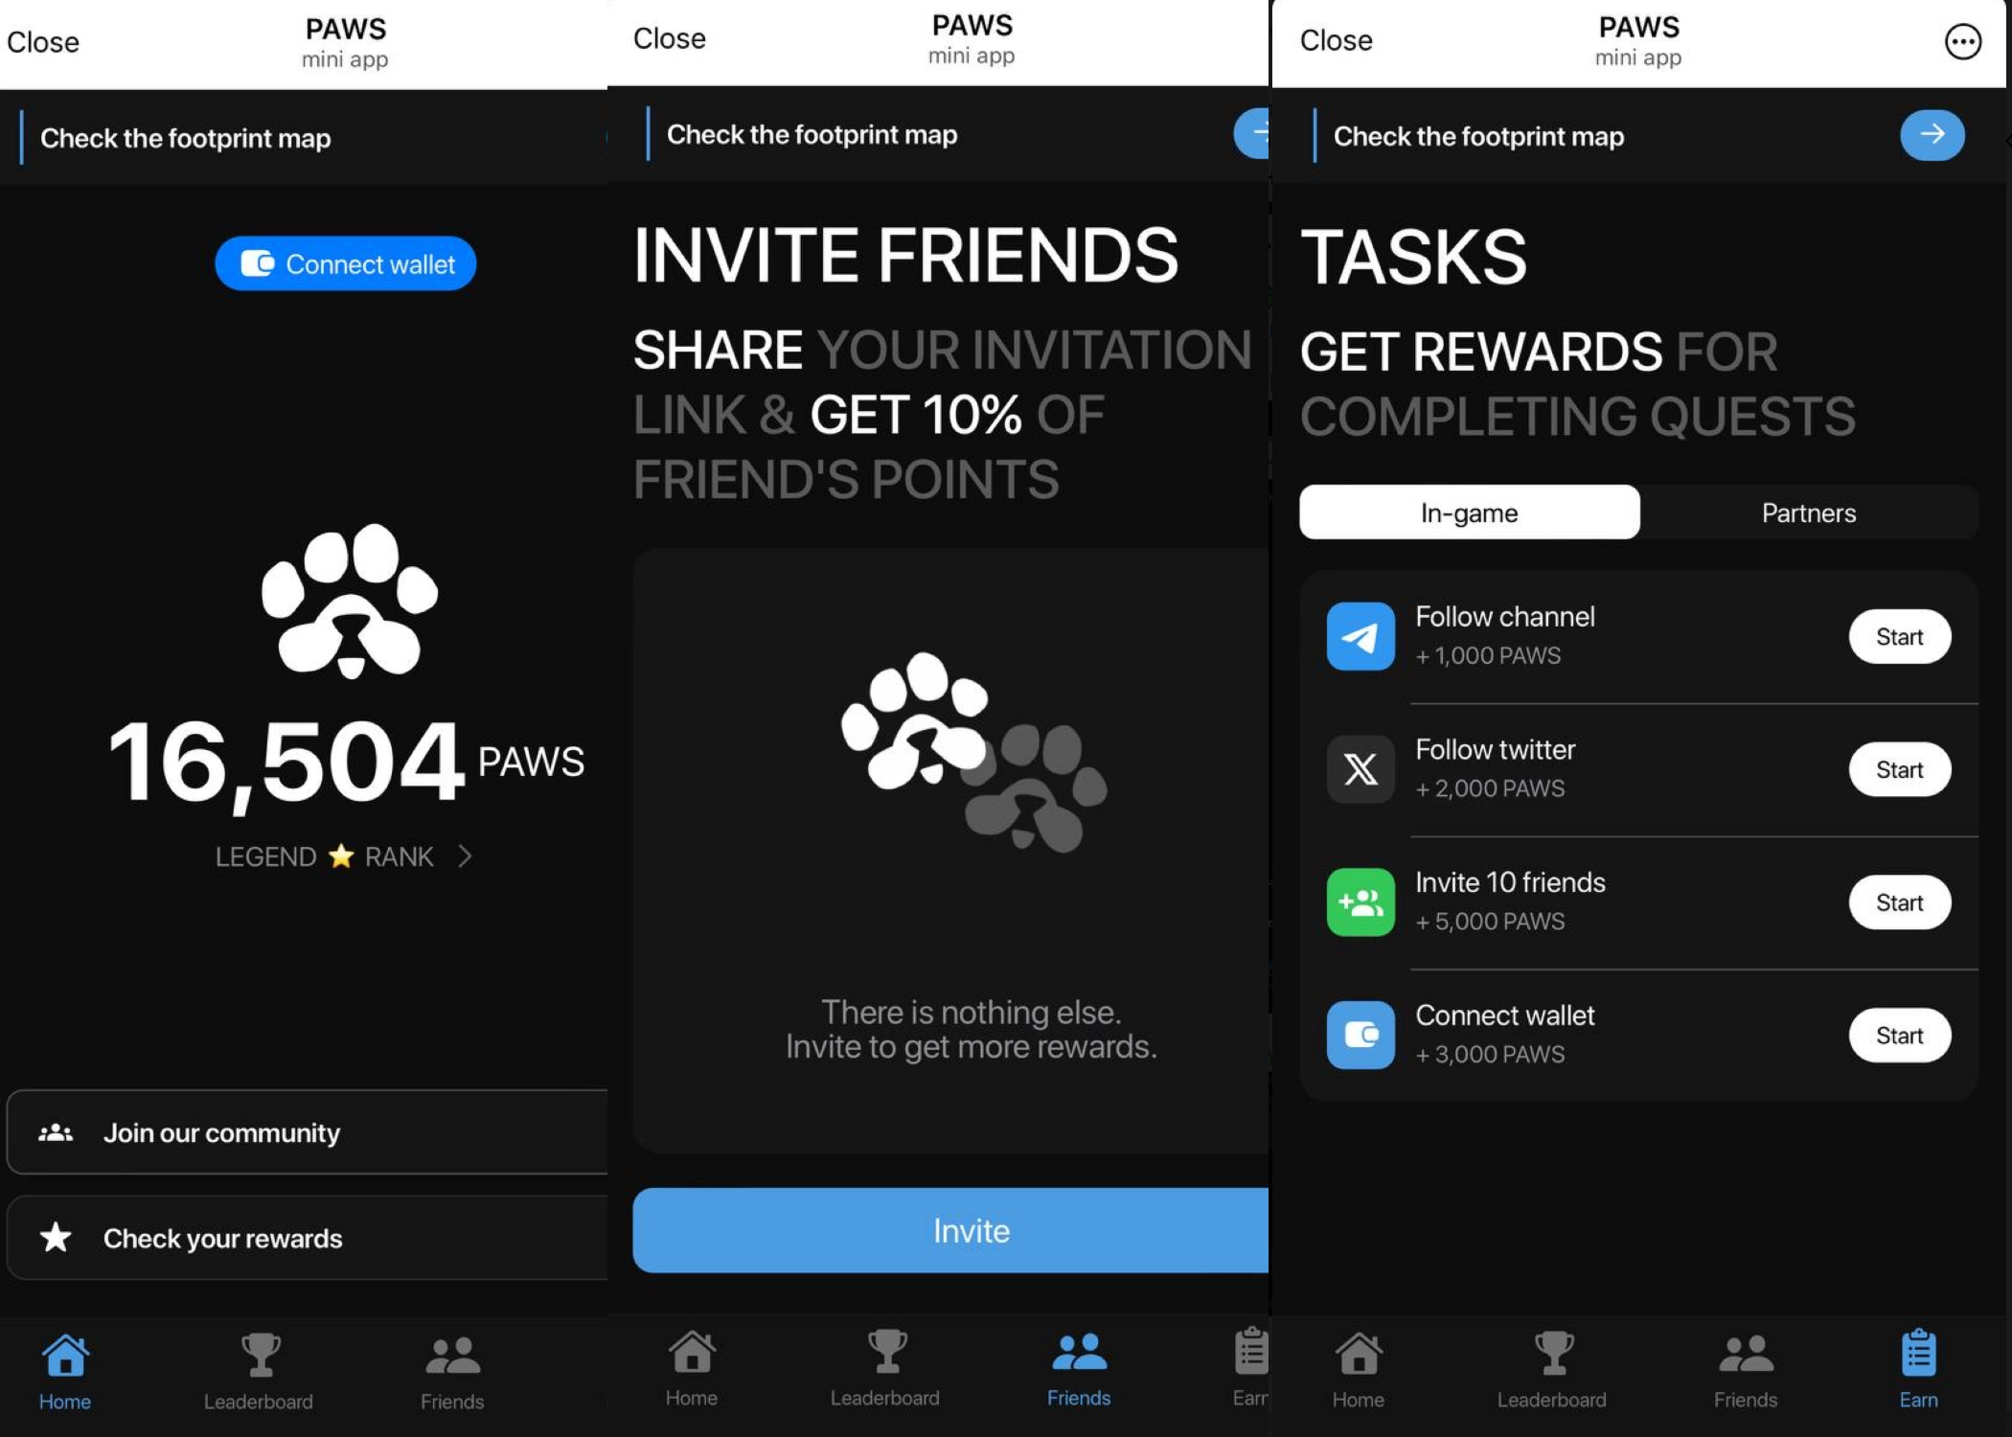Click the X Twitter follow icon
Image resolution: width=2012 pixels, height=1437 pixels.
tap(1358, 766)
